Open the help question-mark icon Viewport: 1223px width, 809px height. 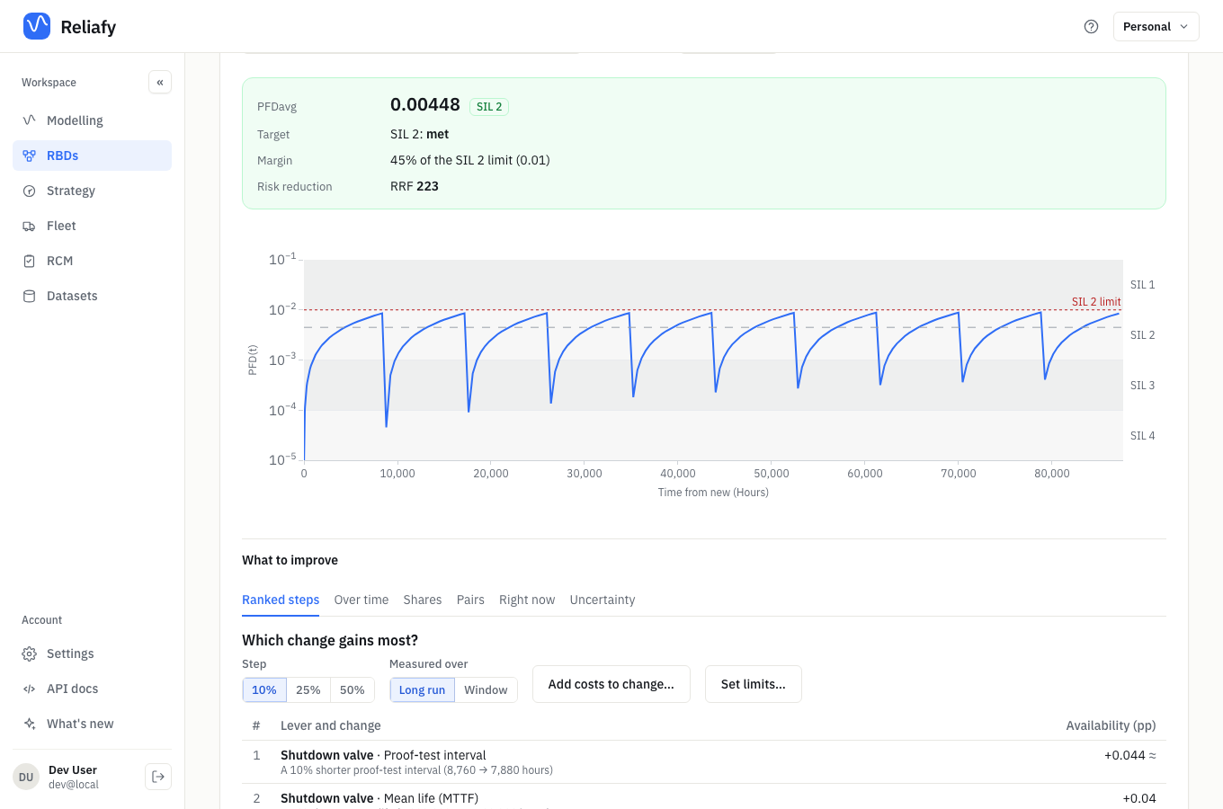coord(1091,27)
